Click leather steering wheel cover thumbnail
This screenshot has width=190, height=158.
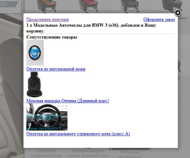pyautogui.click(x=35, y=53)
